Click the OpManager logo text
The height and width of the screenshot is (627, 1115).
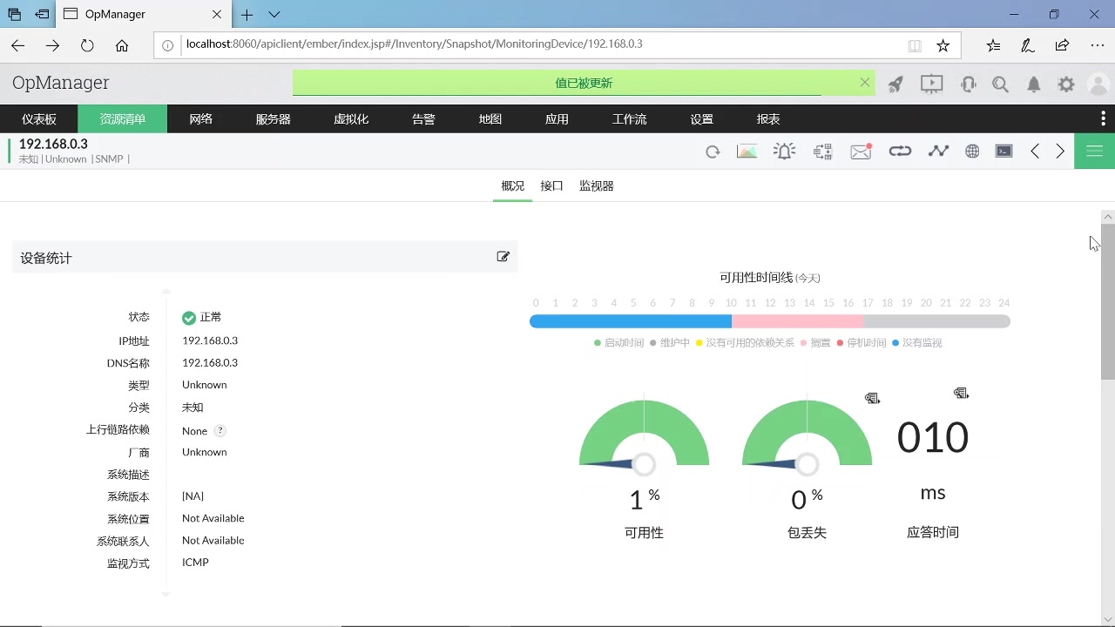pos(61,83)
